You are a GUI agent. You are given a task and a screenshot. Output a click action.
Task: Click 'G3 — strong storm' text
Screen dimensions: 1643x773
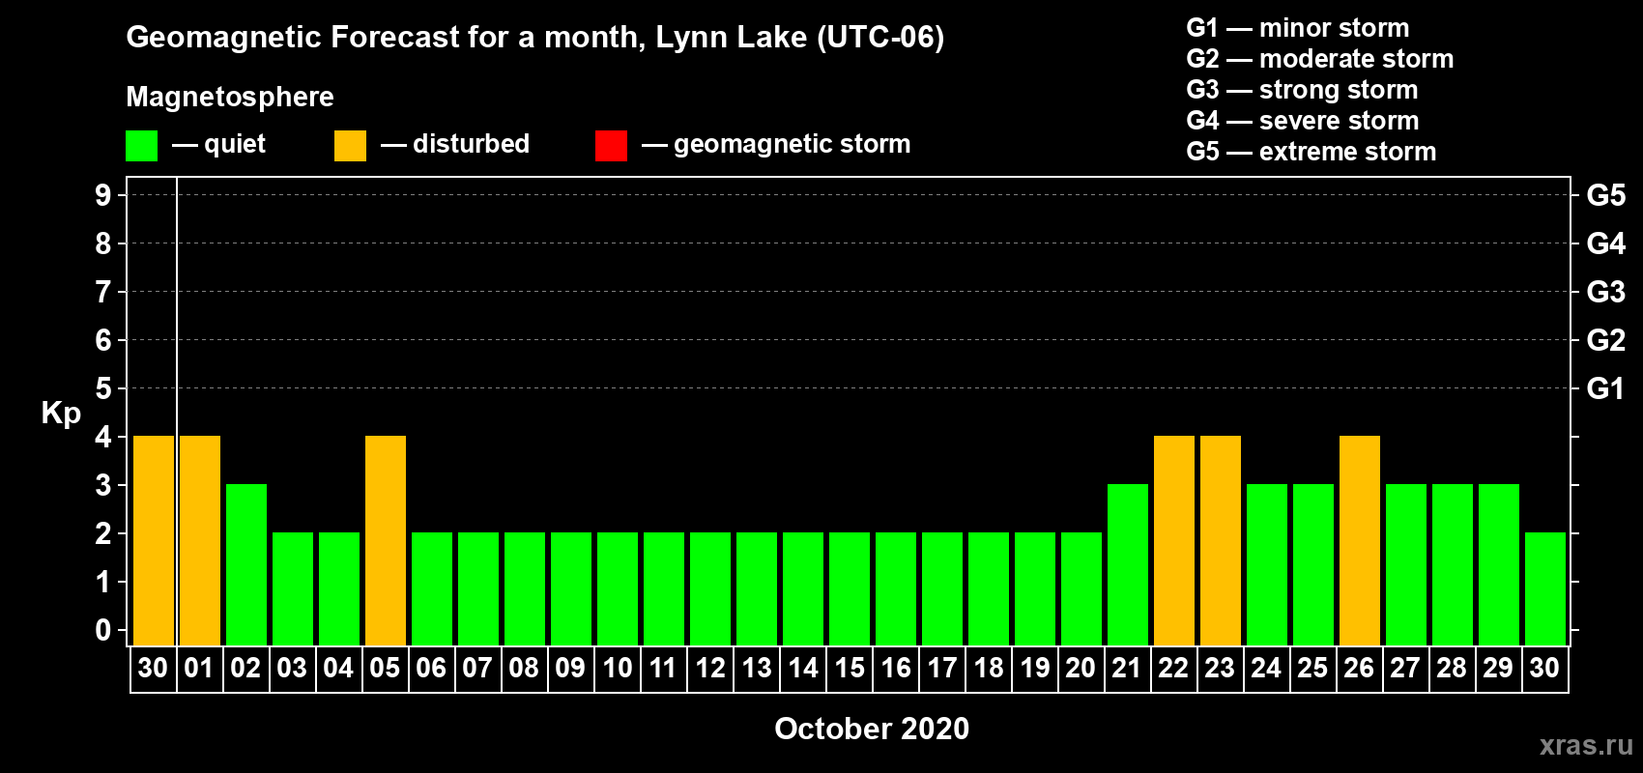[x=1302, y=90]
